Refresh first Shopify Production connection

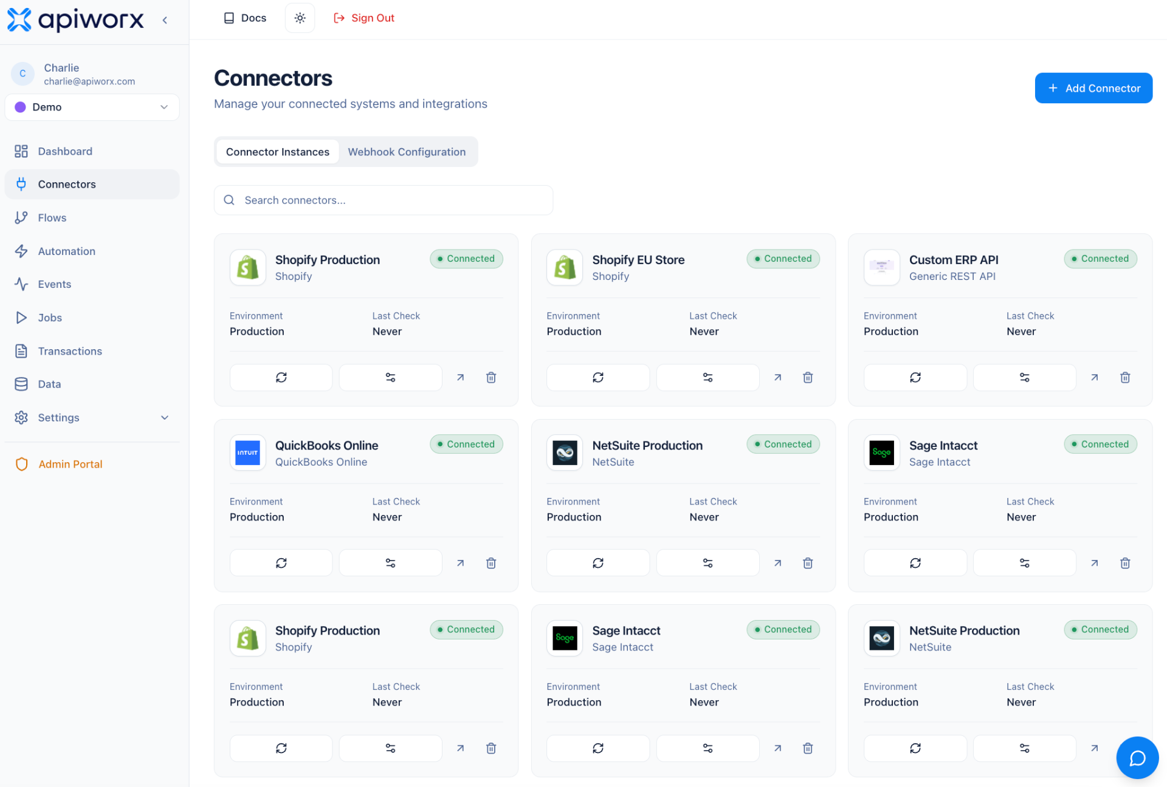pyautogui.click(x=281, y=378)
